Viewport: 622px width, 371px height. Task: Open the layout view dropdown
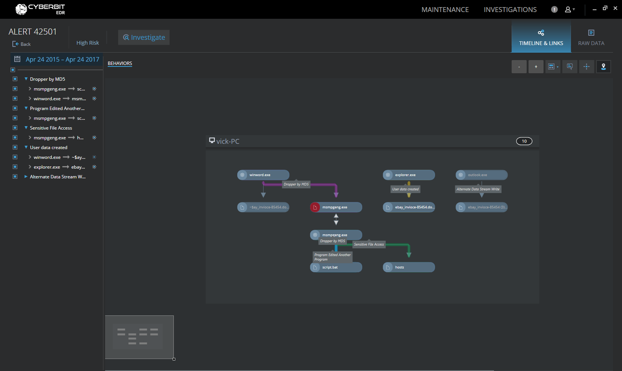(553, 67)
